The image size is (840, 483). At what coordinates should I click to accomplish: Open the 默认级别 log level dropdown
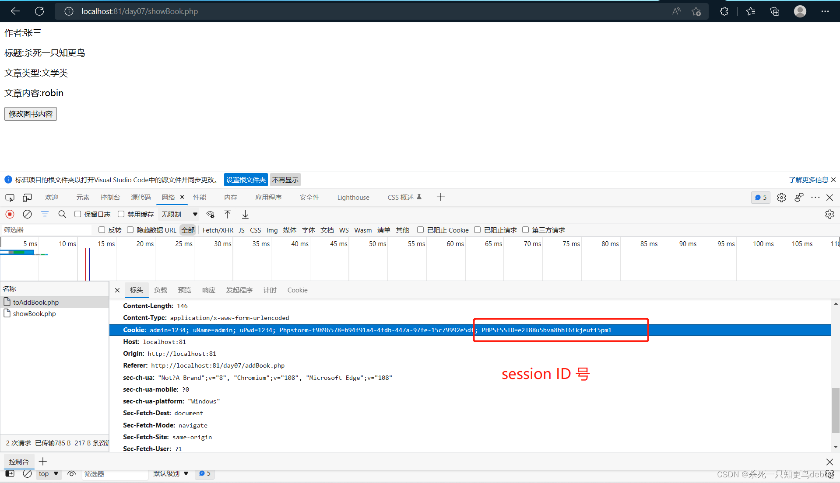(171, 474)
